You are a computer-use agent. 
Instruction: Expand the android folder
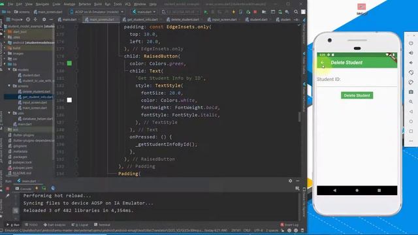[5, 42]
